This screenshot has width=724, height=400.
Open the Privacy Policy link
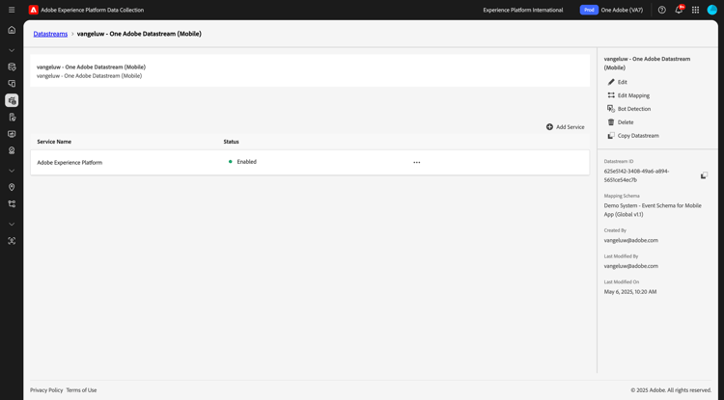click(46, 389)
